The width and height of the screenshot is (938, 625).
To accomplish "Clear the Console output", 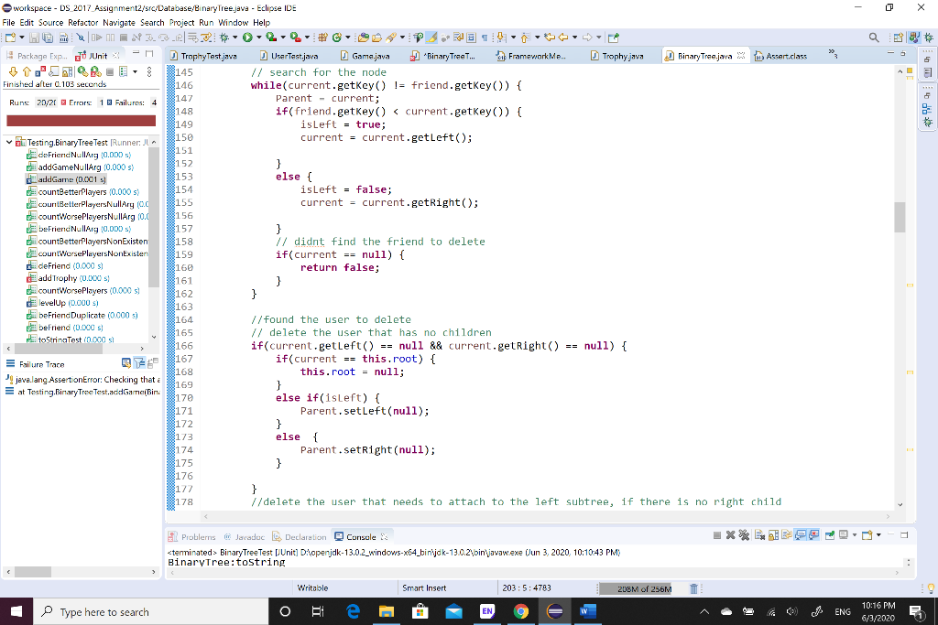I will pyautogui.click(x=759, y=535).
